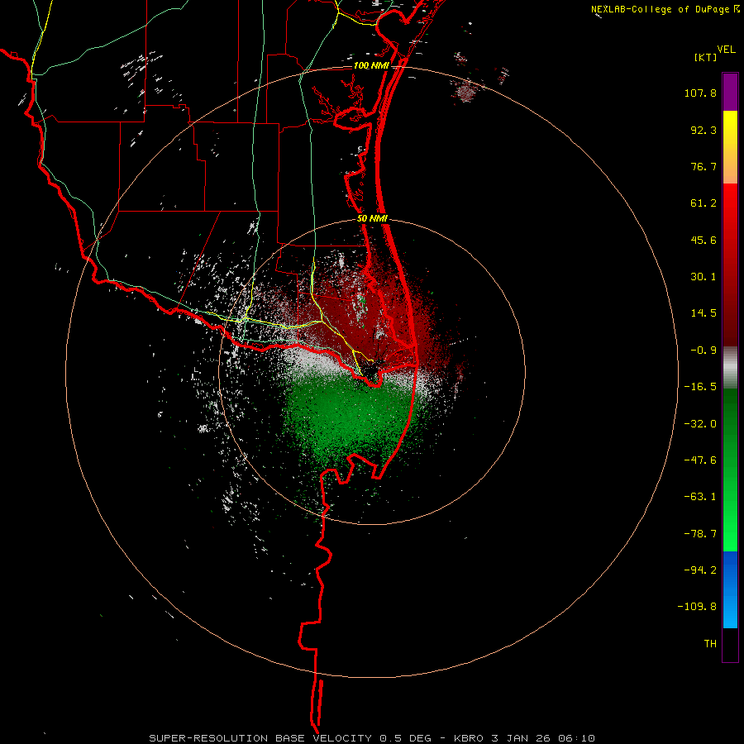Click the 50 NMI range ring label
This screenshot has width=744, height=744.
373,219
